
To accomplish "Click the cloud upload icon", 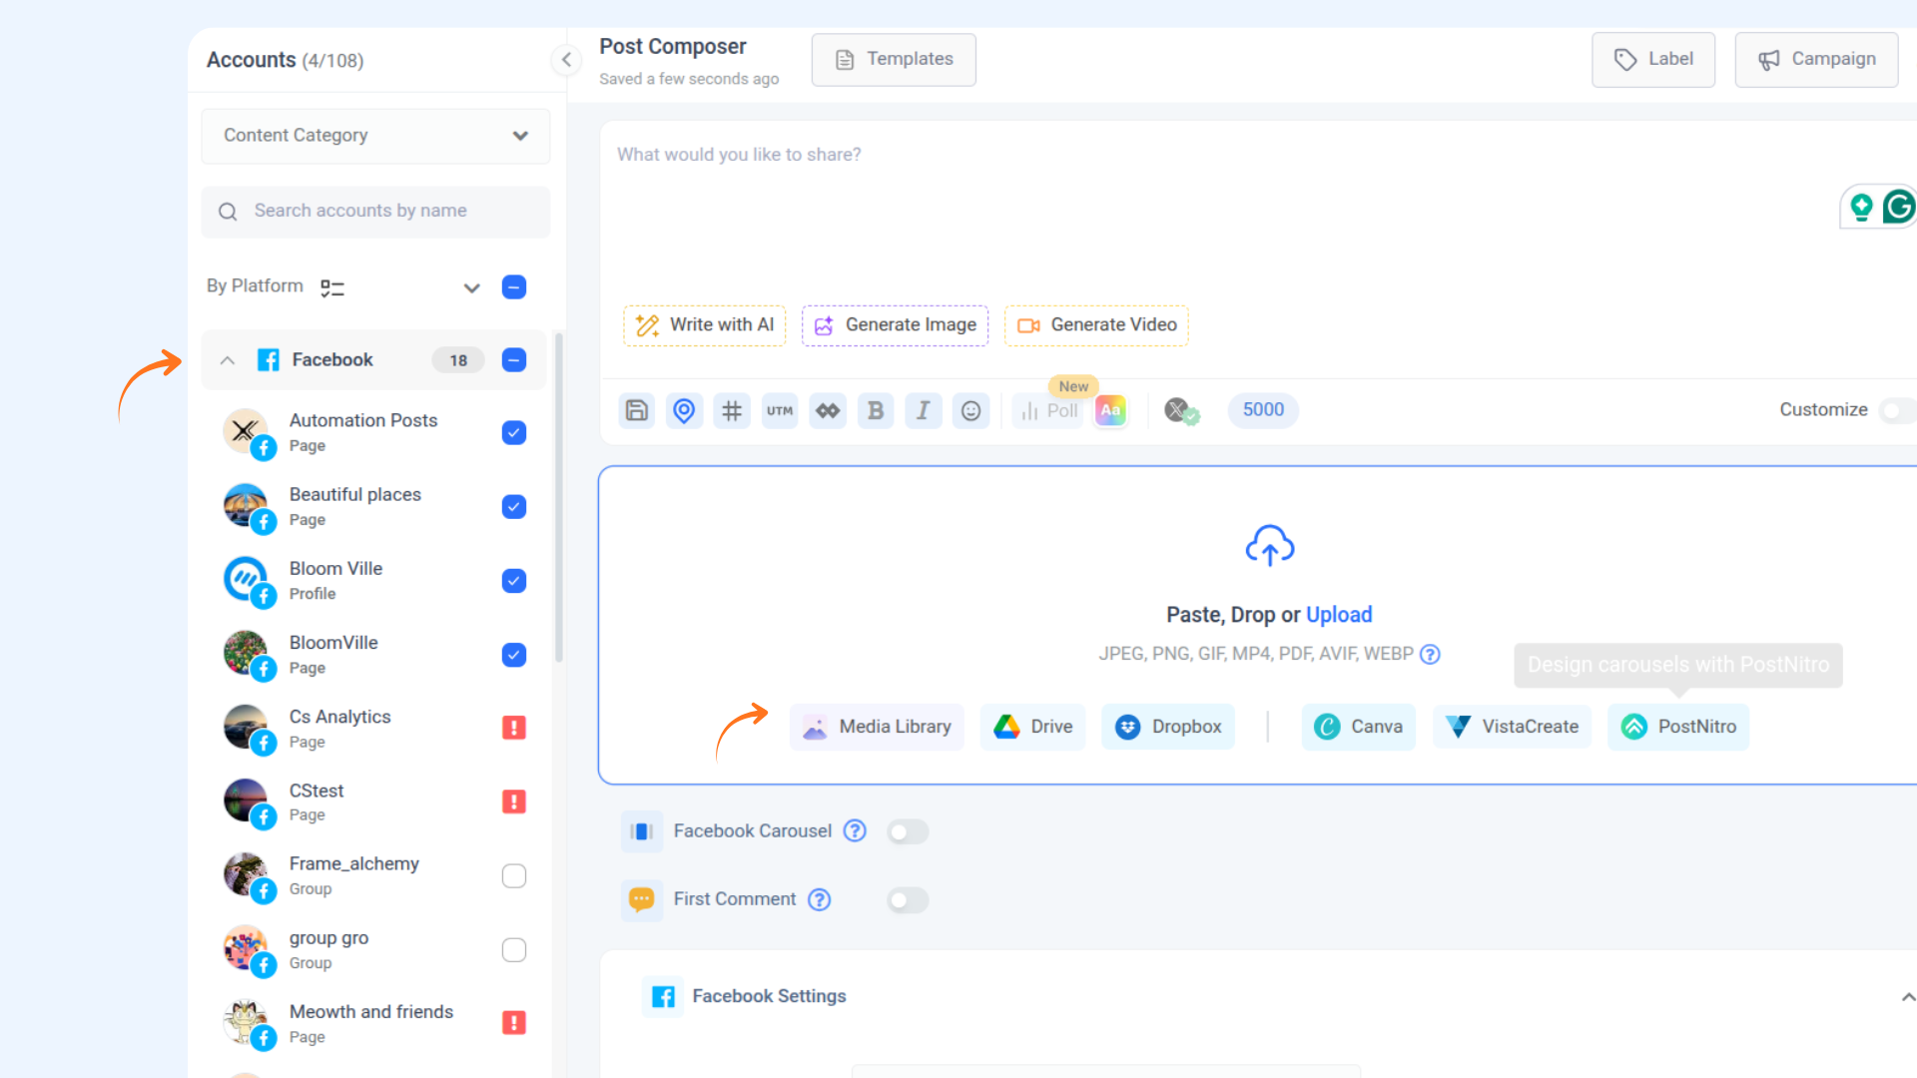I will click(1269, 546).
